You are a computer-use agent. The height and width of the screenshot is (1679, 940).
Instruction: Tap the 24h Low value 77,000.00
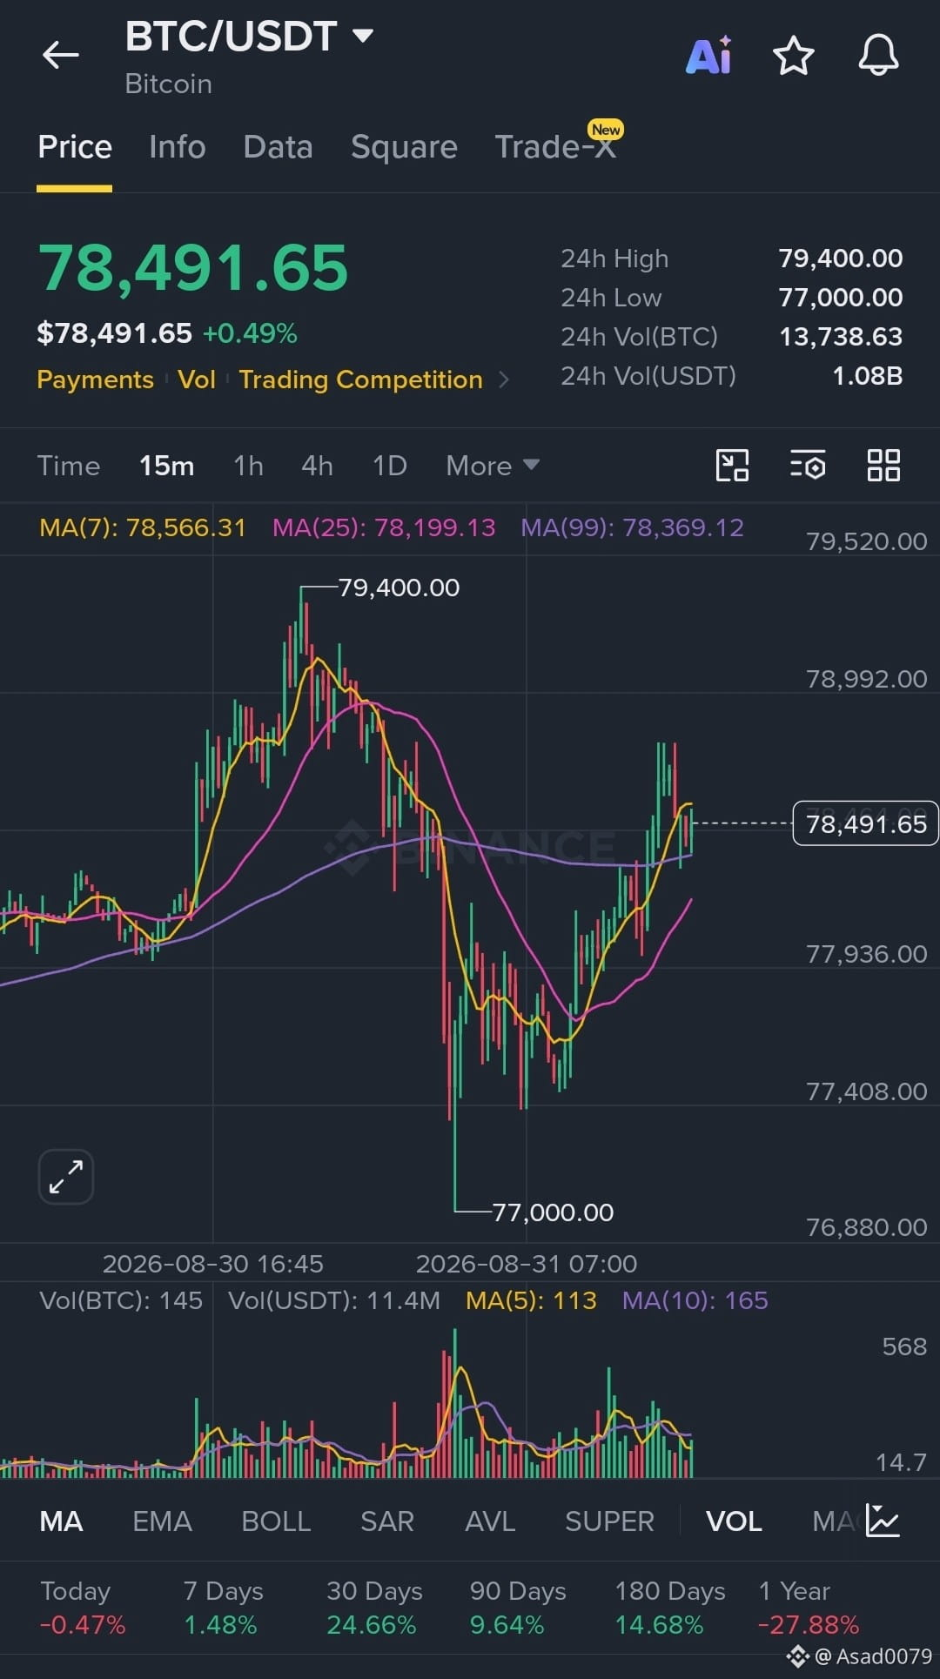(x=840, y=298)
